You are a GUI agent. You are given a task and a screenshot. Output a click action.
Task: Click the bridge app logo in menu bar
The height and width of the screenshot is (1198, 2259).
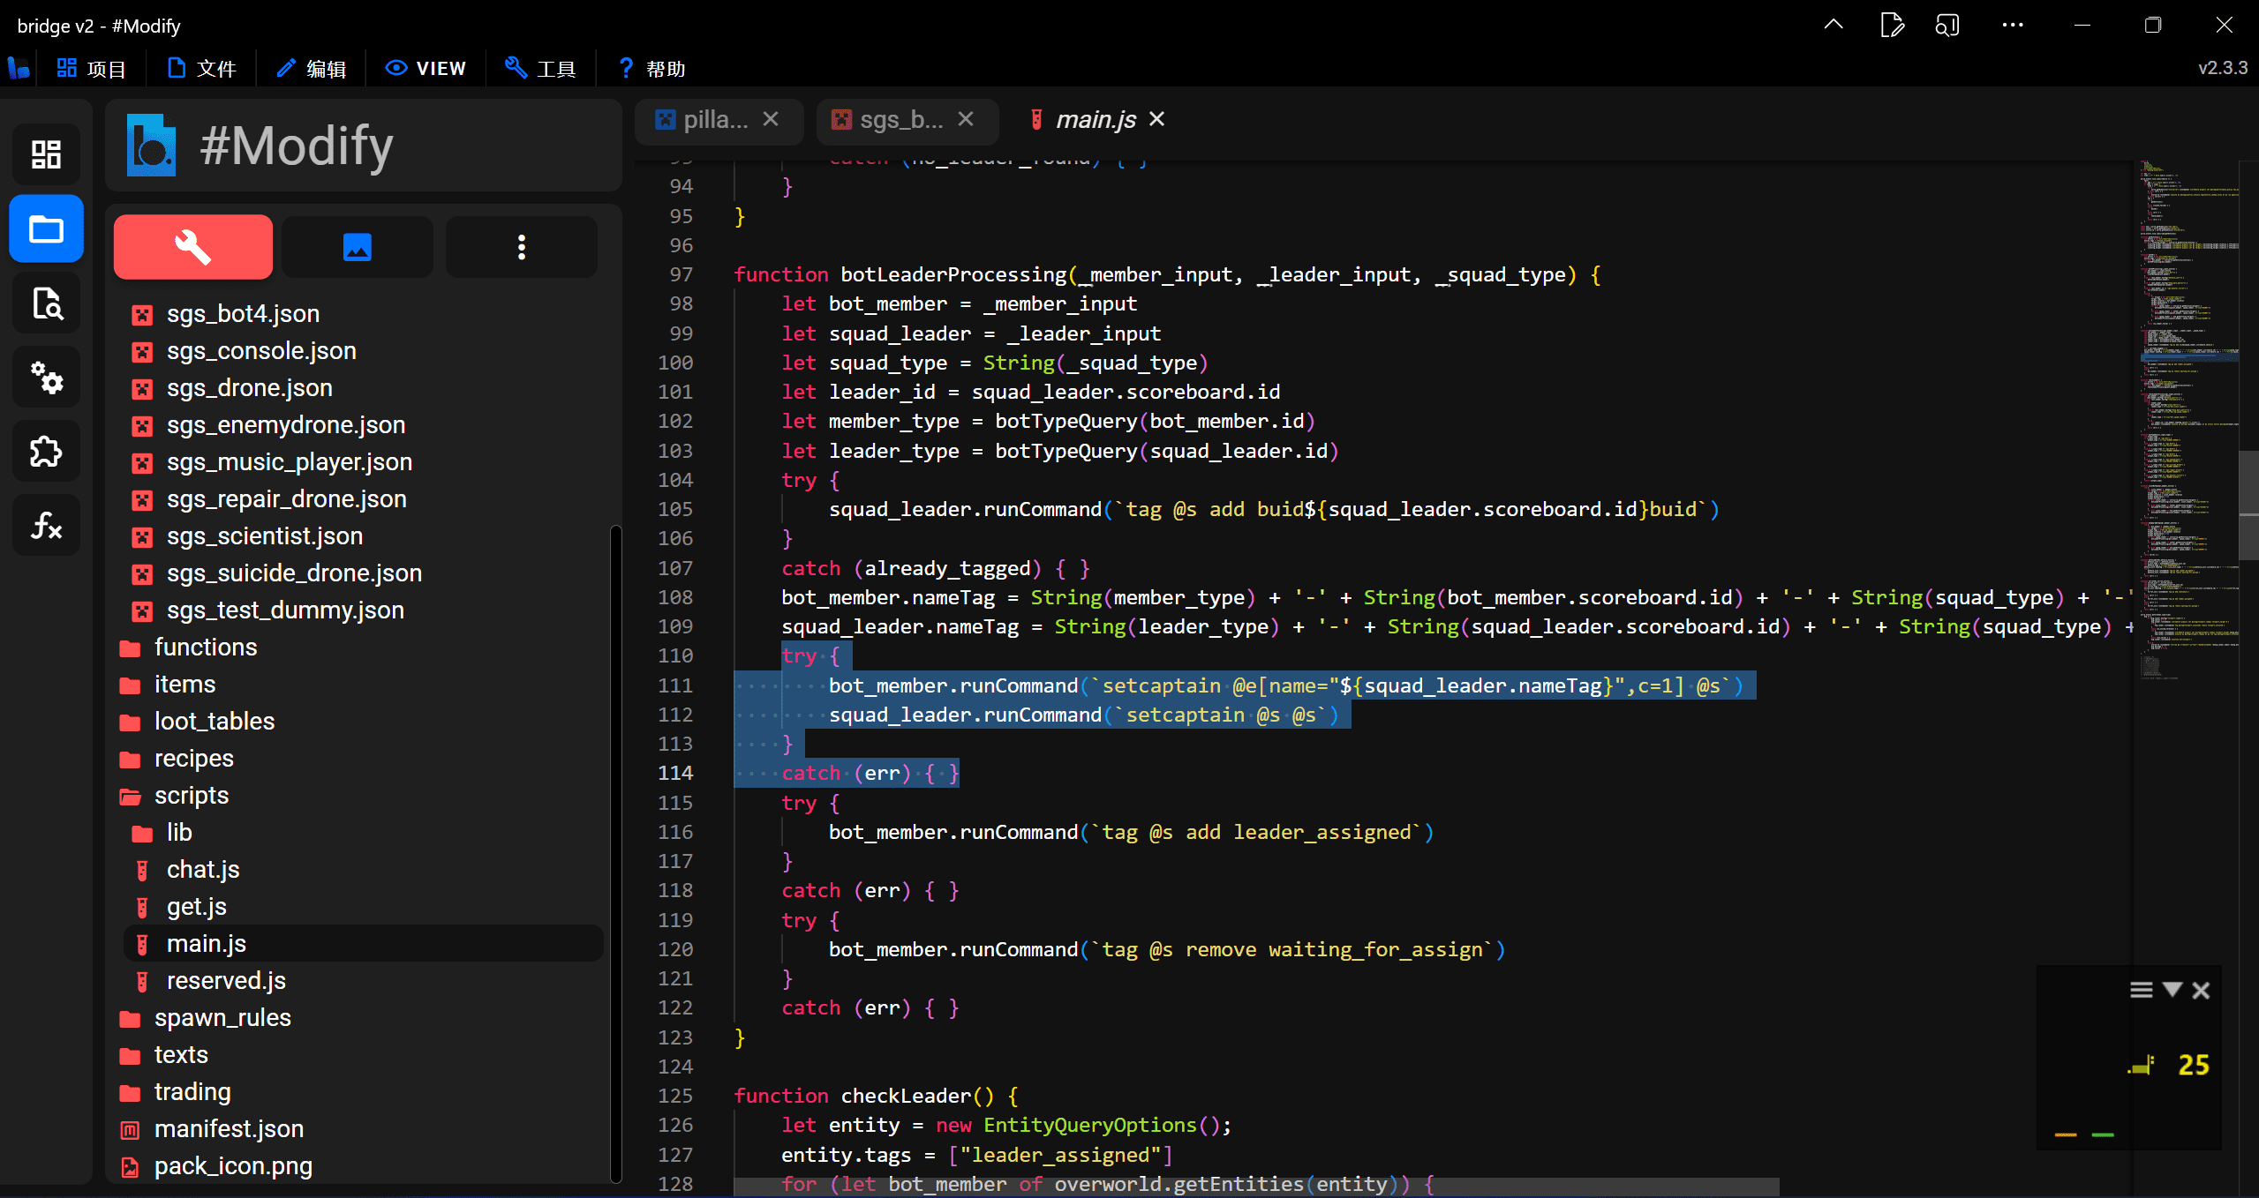click(x=19, y=68)
